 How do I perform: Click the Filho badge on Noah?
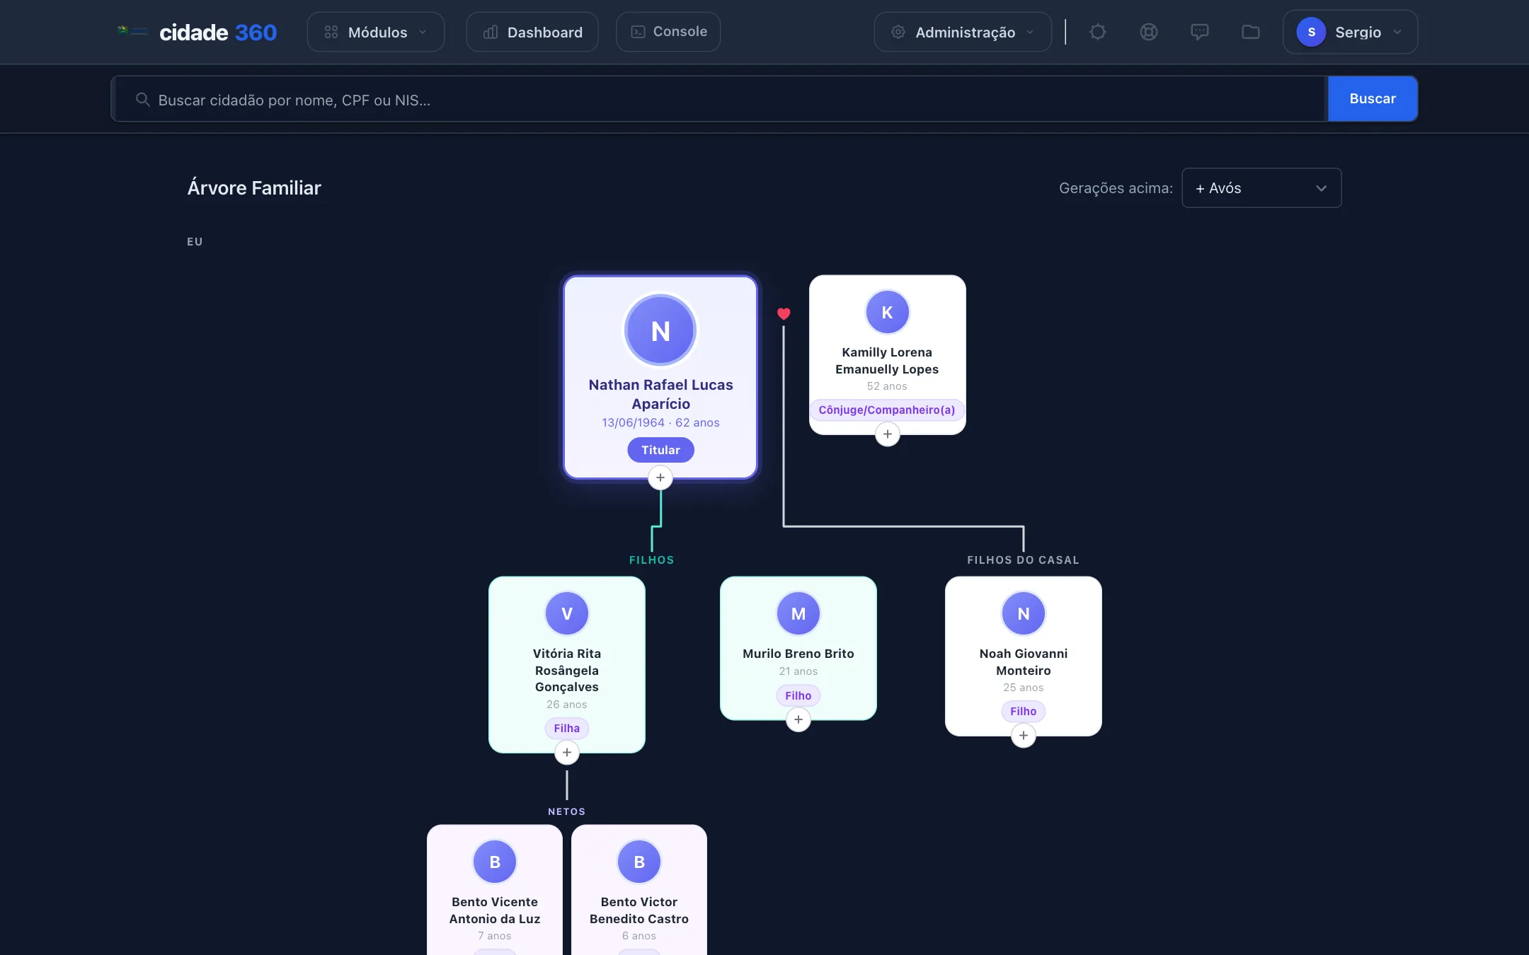pos(1024,711)
